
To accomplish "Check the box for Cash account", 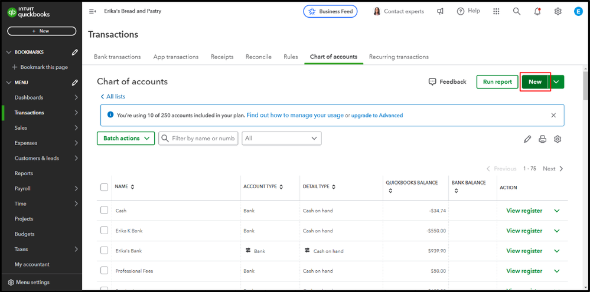I will point(105,210).
